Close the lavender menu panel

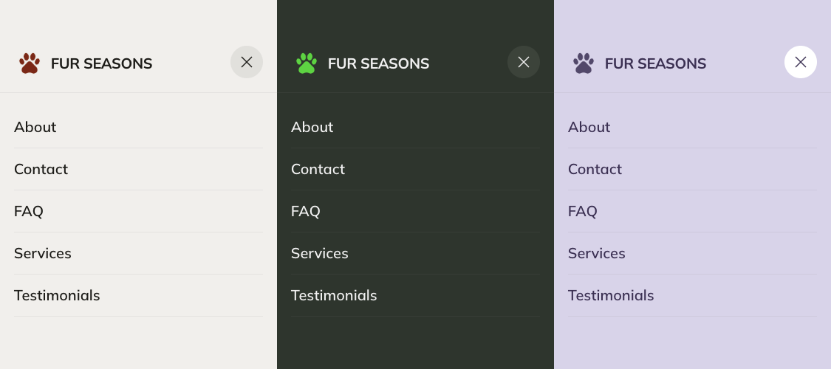point(801,62)
